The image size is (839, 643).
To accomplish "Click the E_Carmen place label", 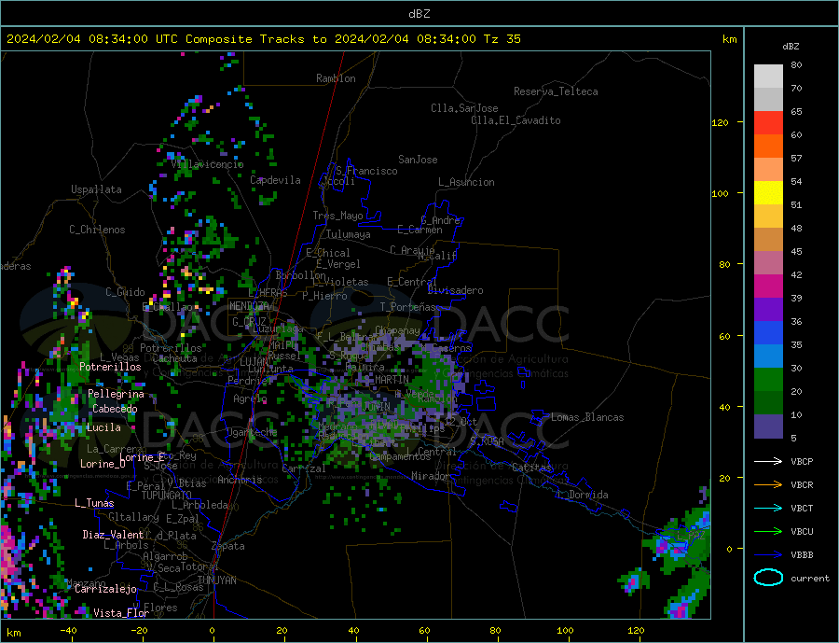I will [x=420, y=230].
